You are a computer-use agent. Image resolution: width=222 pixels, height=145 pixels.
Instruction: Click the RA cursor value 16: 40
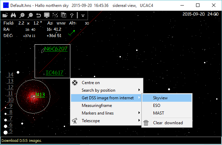[30, 29]
